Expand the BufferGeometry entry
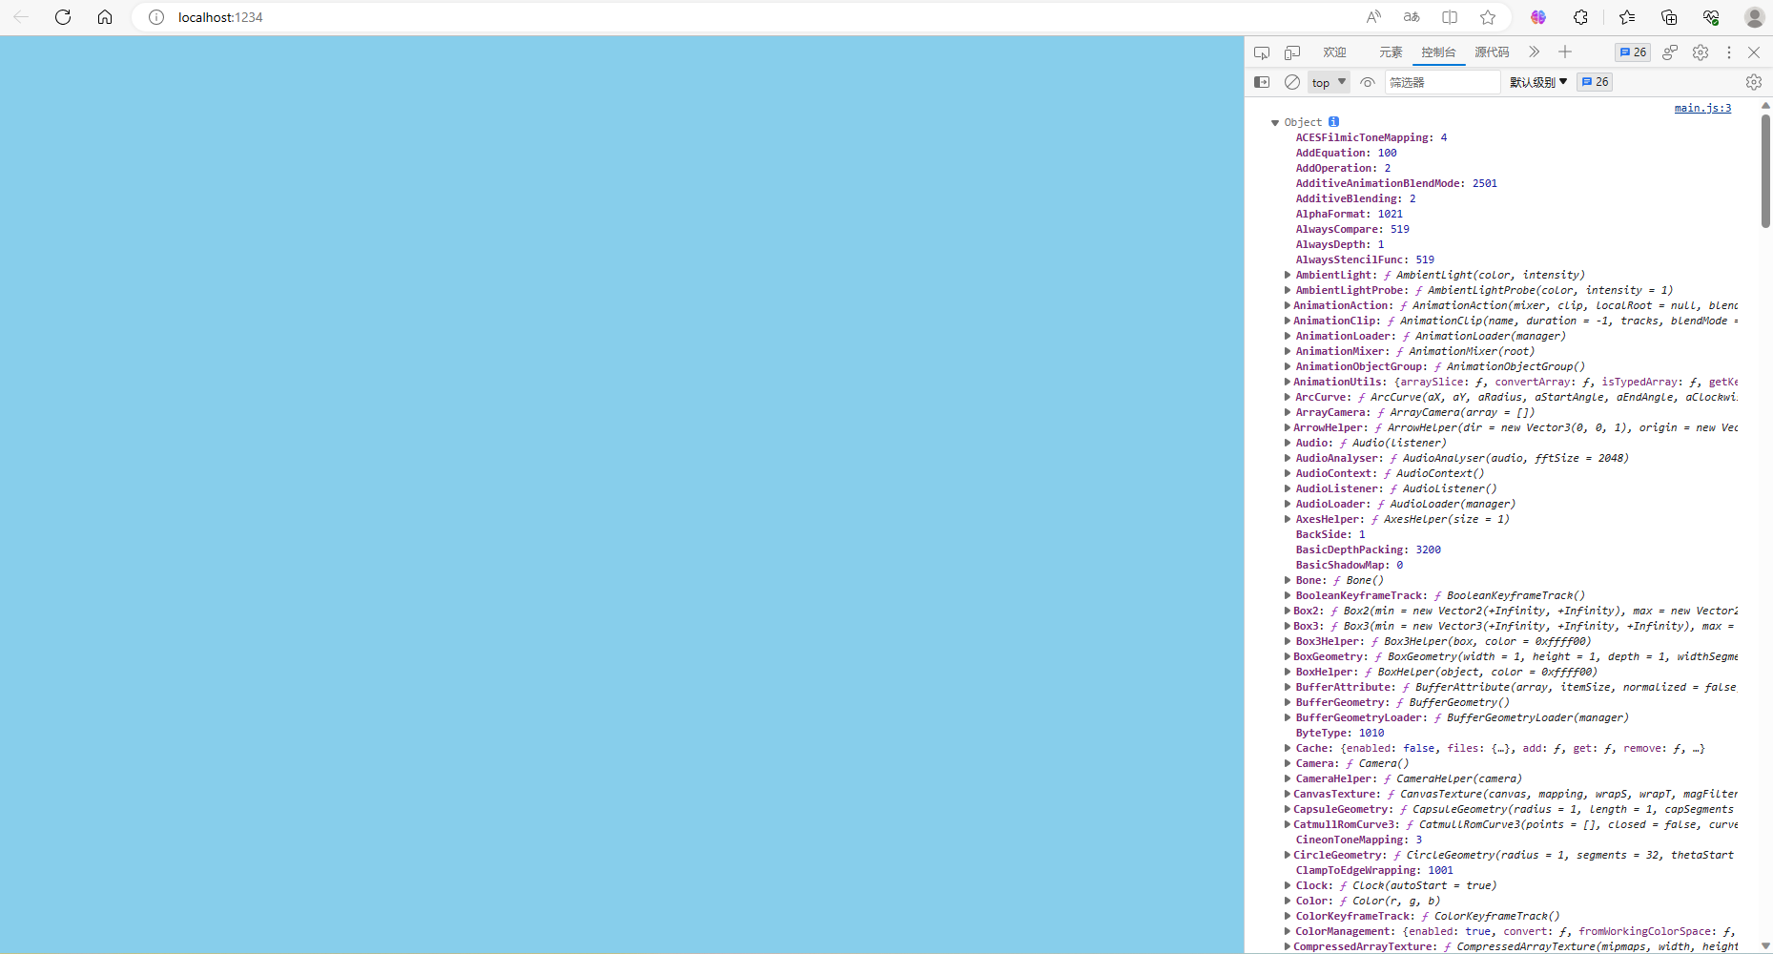Viewport: 1773px width, 954px height. [x=1288, y=702]
